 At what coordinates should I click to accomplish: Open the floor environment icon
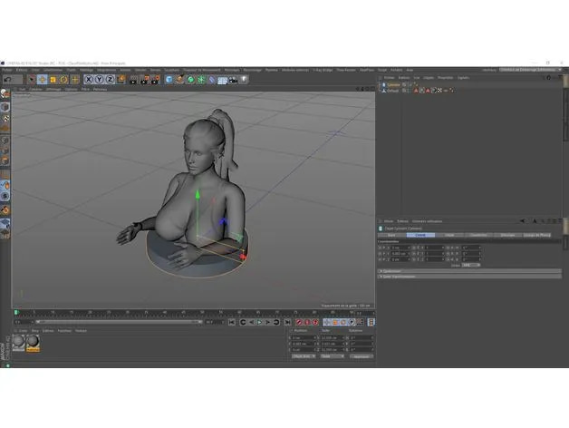[223, 80]
